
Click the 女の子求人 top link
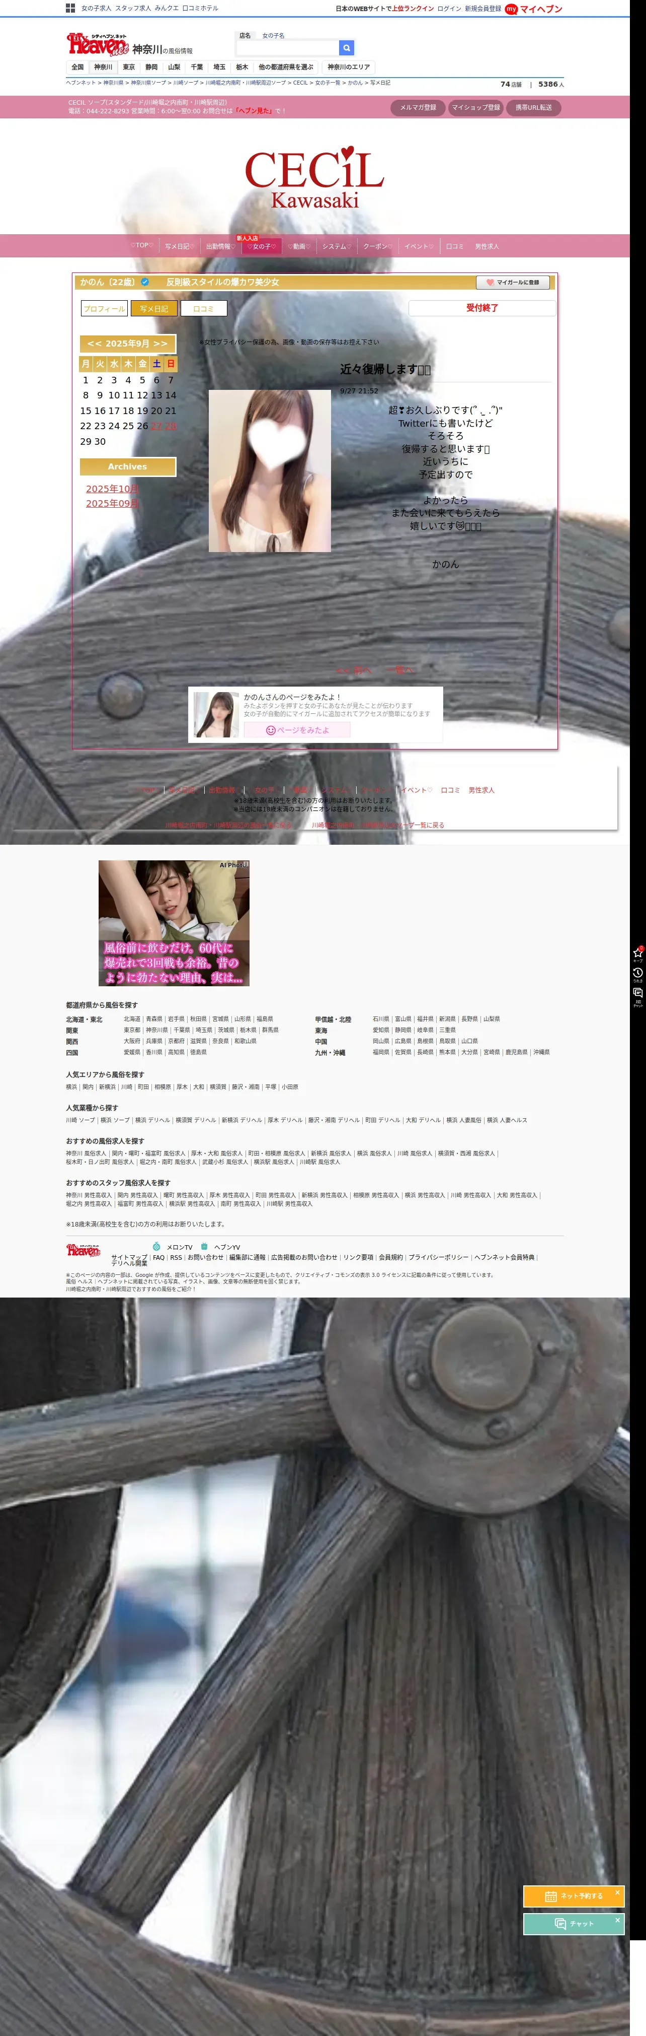click(x=97, y=8)
